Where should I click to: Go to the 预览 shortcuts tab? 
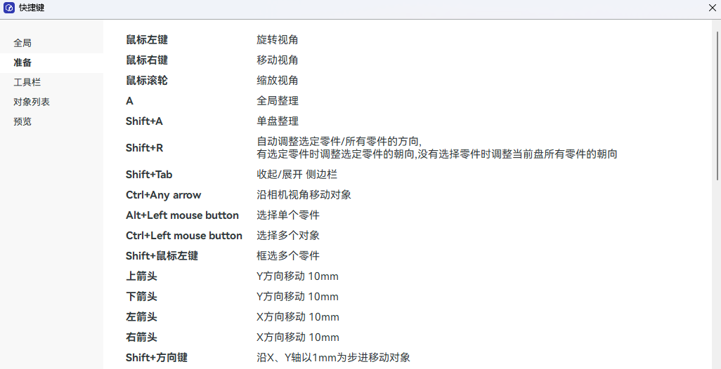(22, 121)
